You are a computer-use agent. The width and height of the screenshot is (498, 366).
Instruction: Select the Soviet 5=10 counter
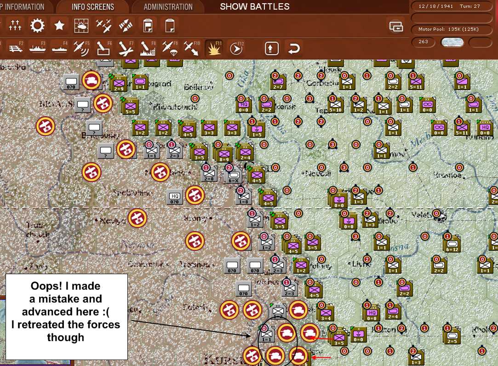pyautogui.click(x=335, y=105)
